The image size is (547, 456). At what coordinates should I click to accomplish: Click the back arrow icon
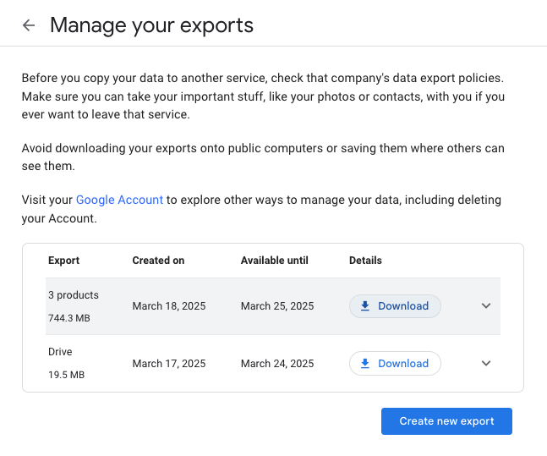pos(29,25)
